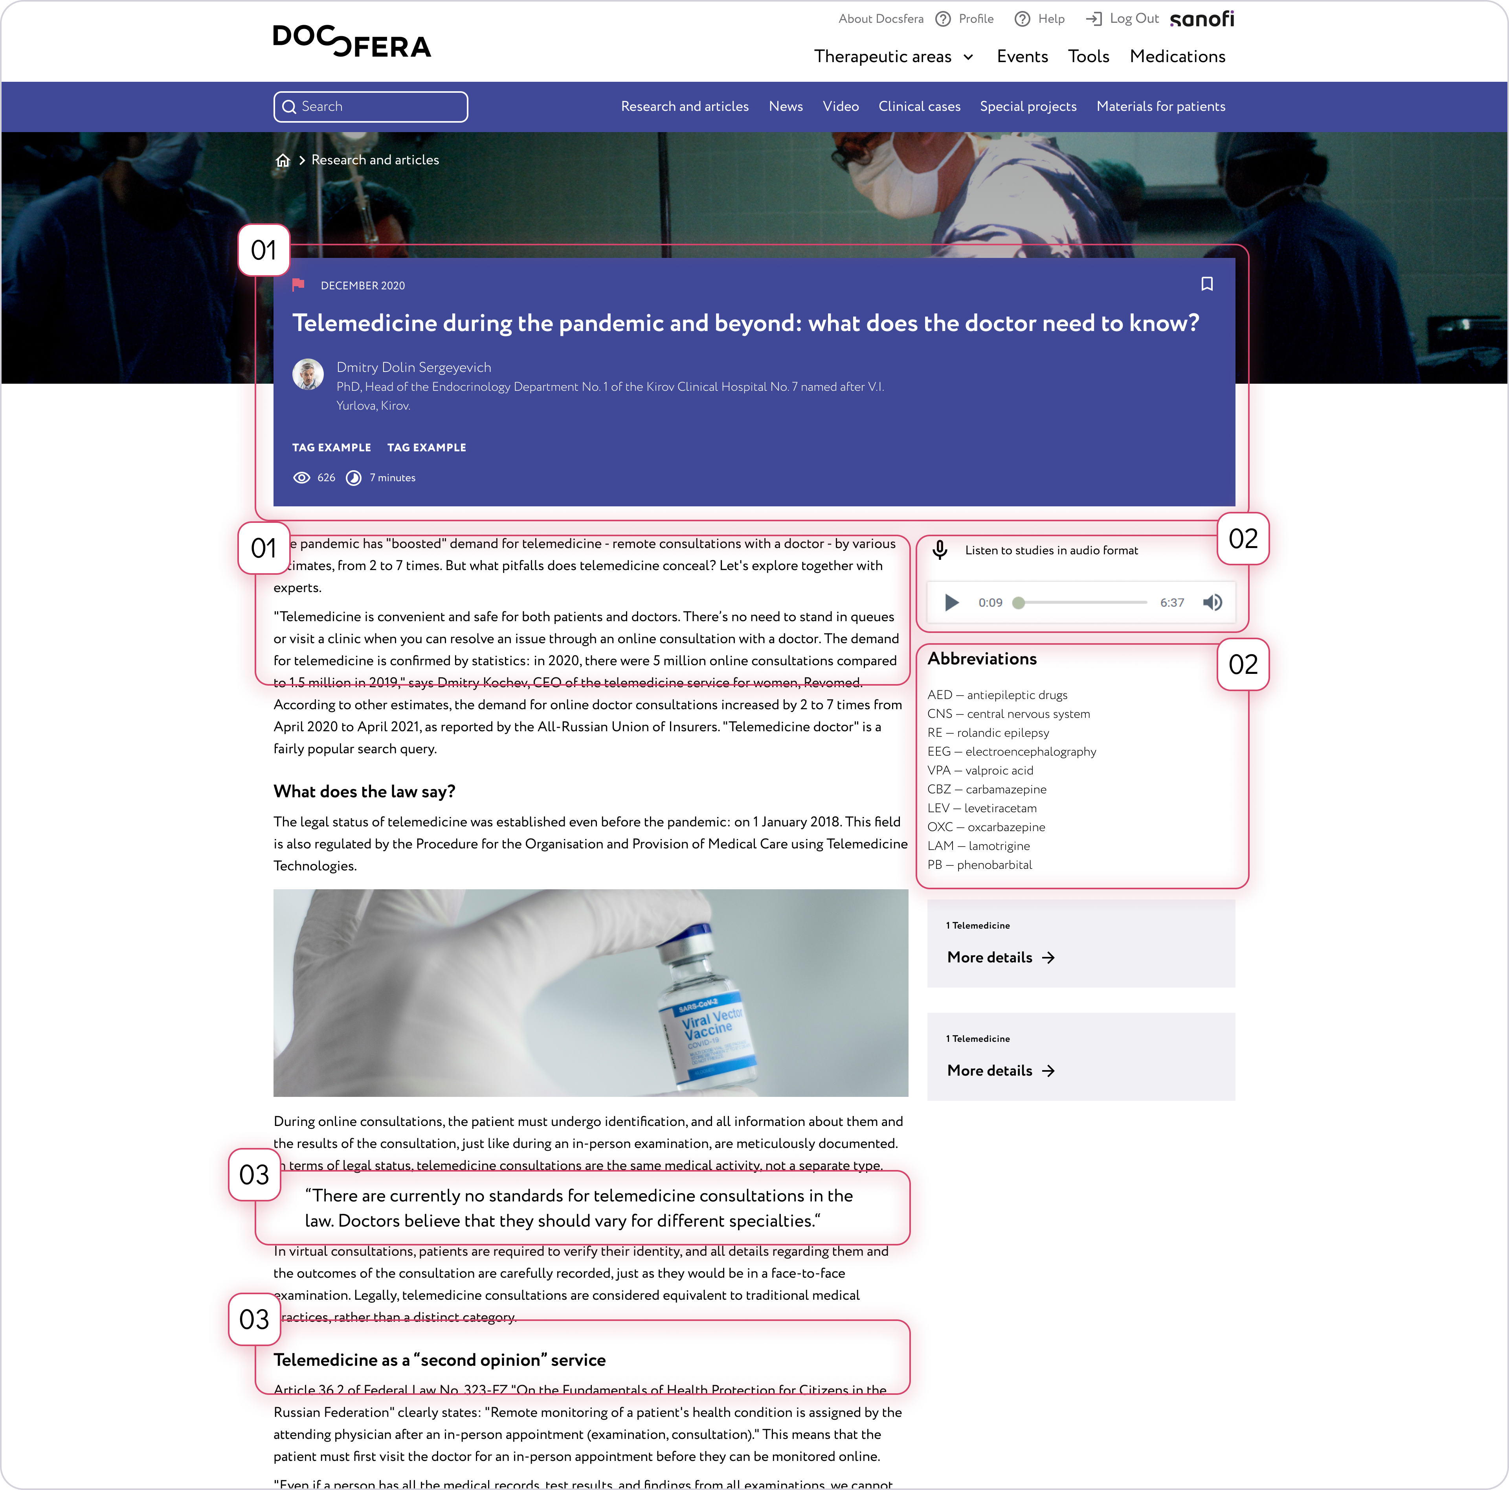Screen dimensions: 1509x1490
Task: Go to Research and articles tab
Action: click(685, 106)
